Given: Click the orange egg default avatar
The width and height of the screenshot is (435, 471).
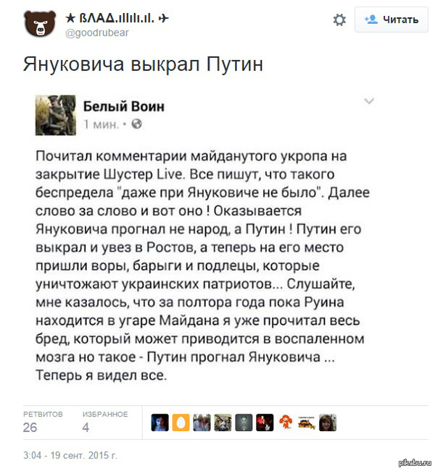Looking at the screenshot, I should [x=181, y=422].
